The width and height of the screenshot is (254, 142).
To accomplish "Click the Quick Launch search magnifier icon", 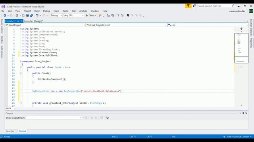I will pos(233,6).
